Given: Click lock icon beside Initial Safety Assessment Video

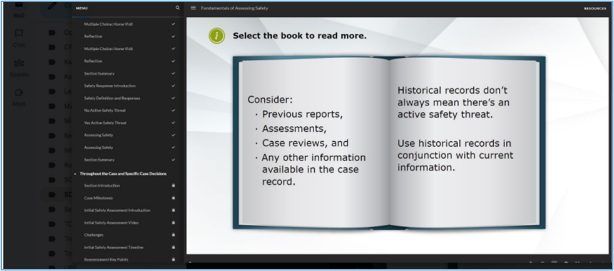Looking at the screenshot, I should [x=173, y=222].
